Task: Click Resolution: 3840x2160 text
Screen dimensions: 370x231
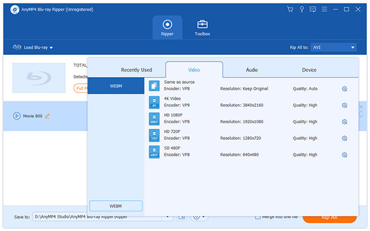Action: pyautogui.click(x=242, y=105)
